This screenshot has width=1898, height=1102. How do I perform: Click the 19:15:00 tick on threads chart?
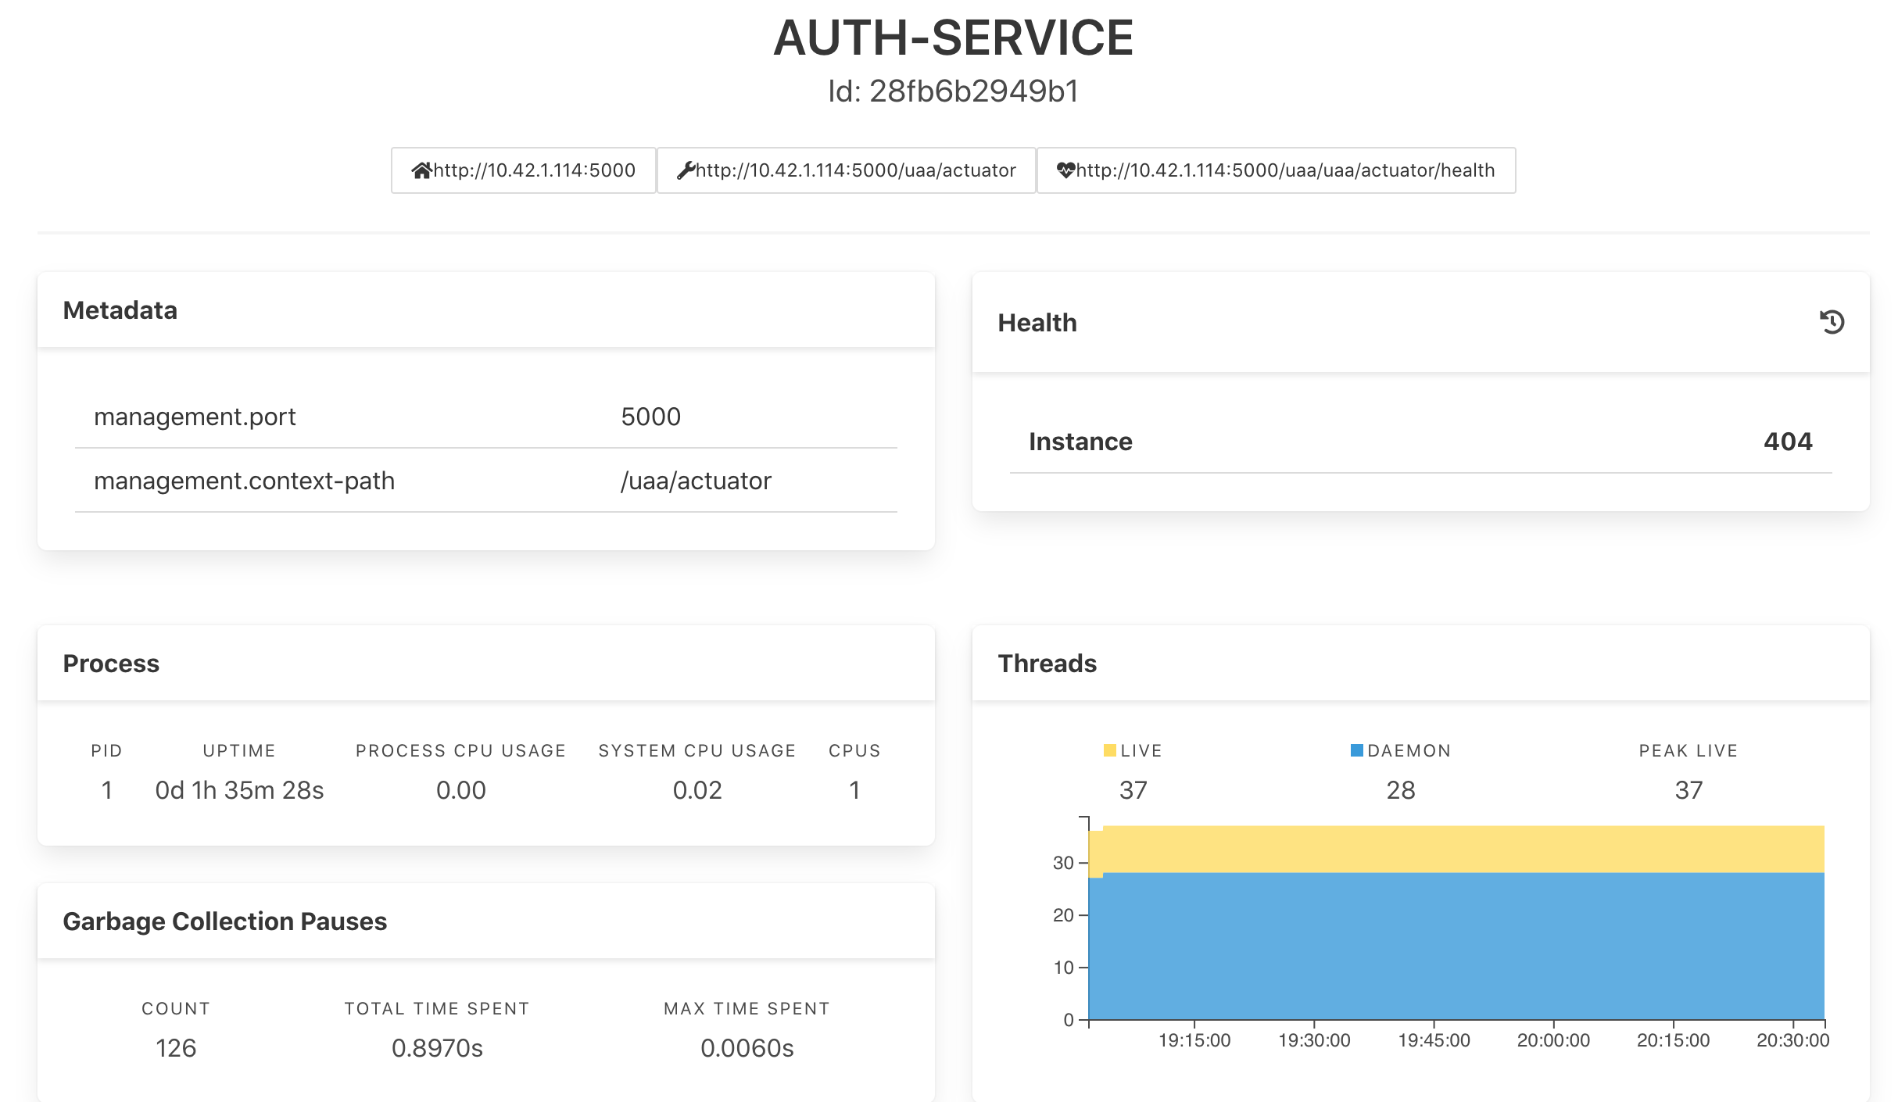(x=1194, y=1040)
